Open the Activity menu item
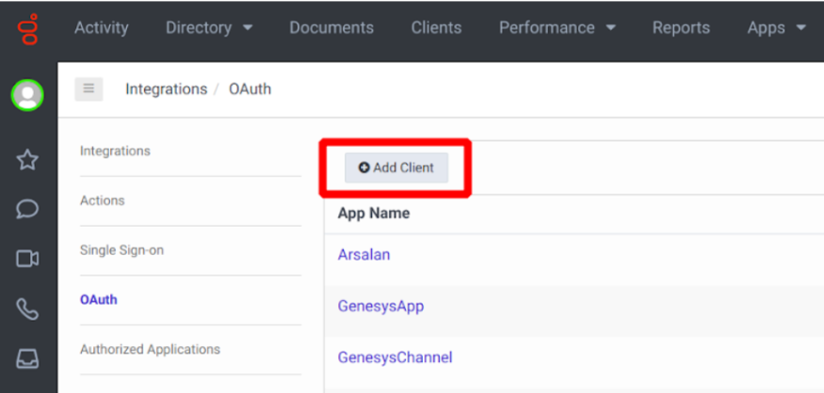Image resolution: width=824 pixels, height=393 pixels. pyautogui.click(x=101, y=28)
